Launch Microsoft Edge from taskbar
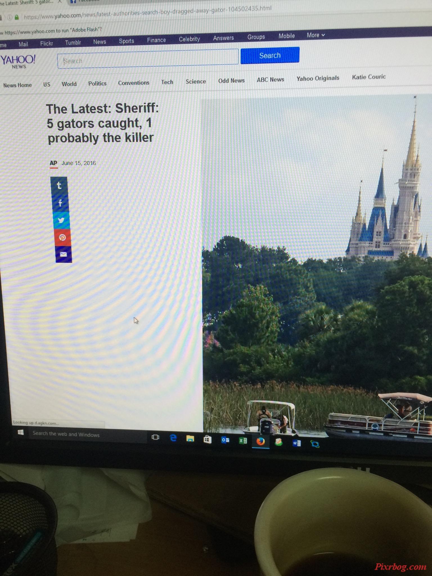Screen dimensions: 432x576 click(x=173, y=438)
